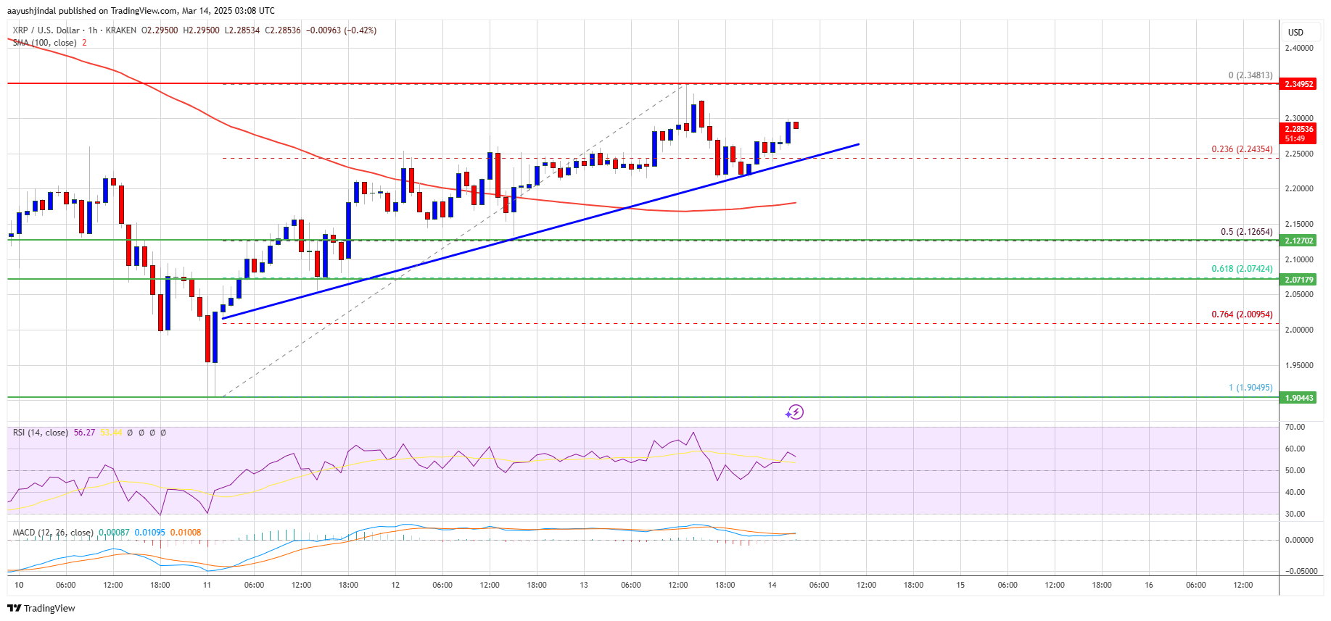This screenshot has width=1331, height=621.
Task: Select the green 2.12702 price label
Action: click(1298, 241)
